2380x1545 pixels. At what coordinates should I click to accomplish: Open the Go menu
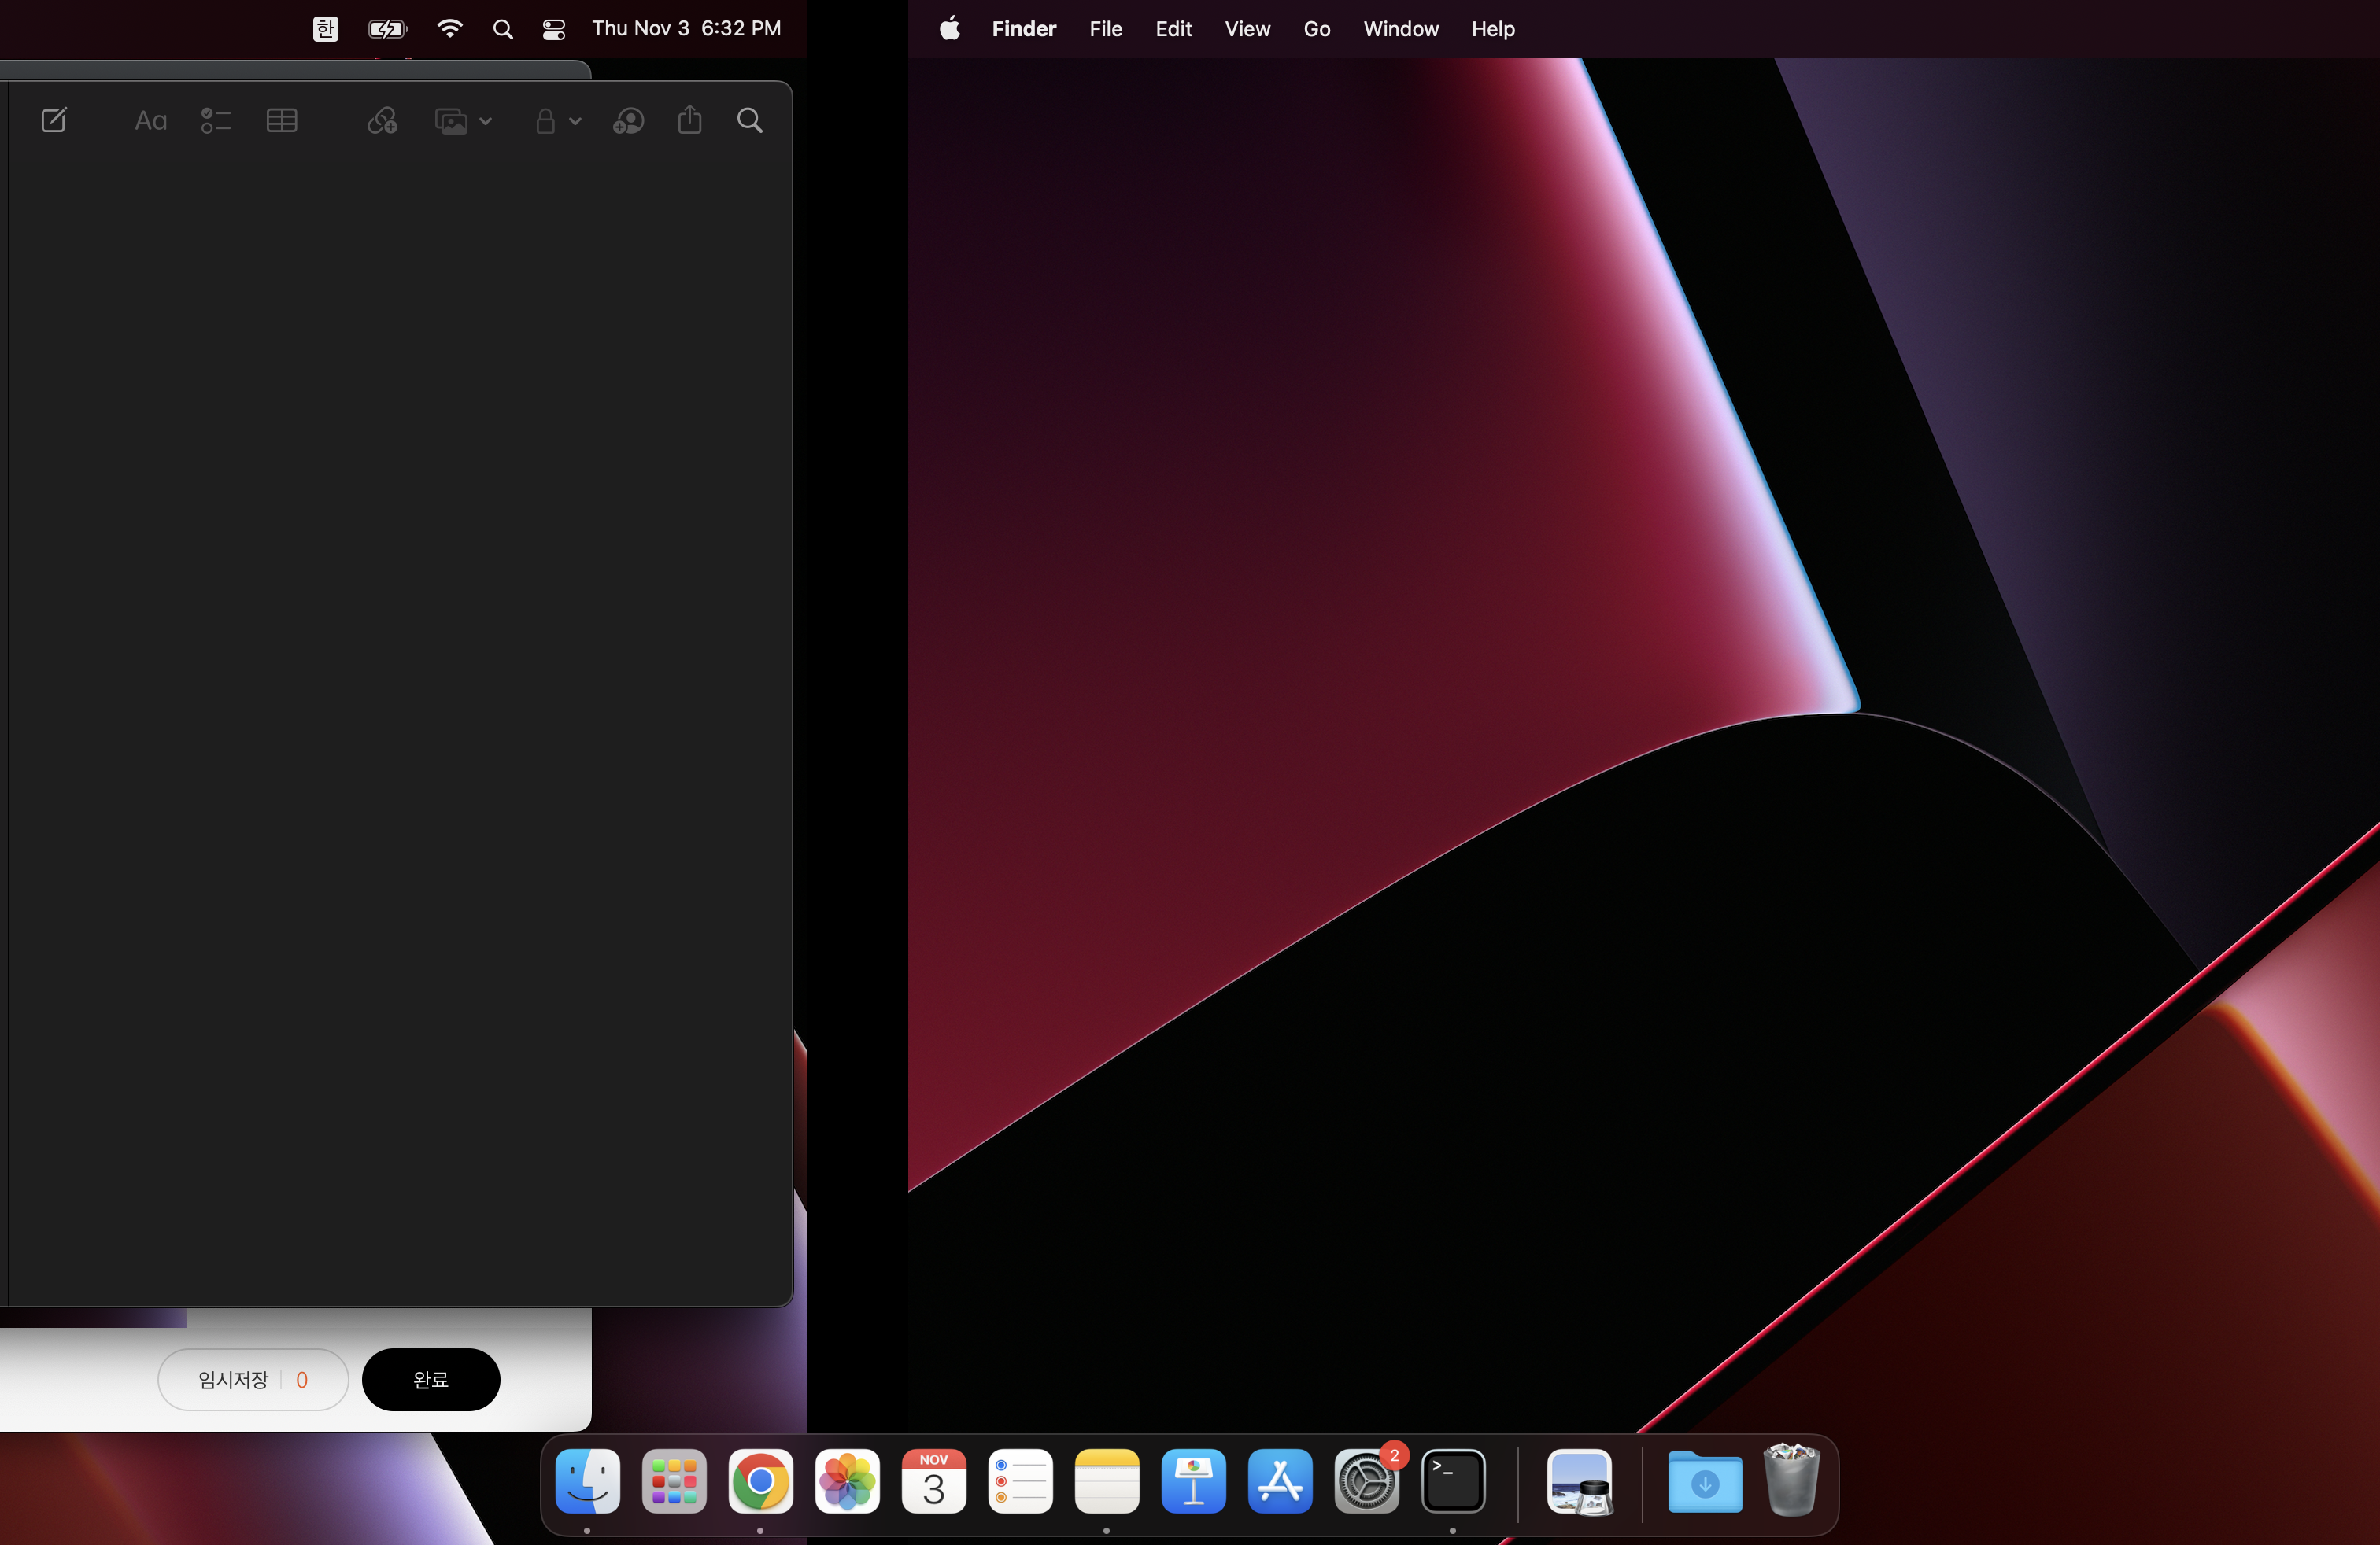1316,29
